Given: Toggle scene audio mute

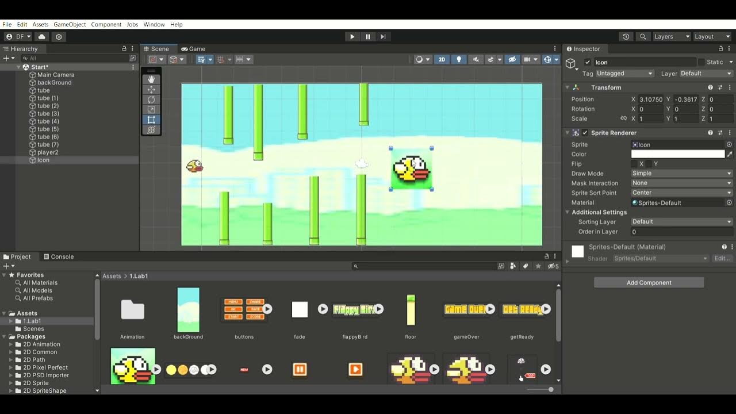Looking at the screenshot, I should coord(475,59).
